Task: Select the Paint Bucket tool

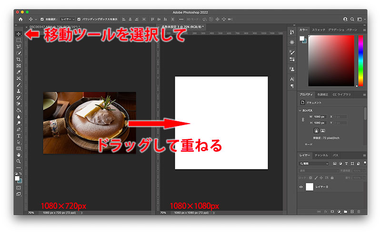Action: pyautogui.click(x=19, y=110)
